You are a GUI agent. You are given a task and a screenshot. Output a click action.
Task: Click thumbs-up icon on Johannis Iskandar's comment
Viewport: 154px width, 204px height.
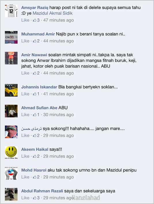[x=35, y=94]
